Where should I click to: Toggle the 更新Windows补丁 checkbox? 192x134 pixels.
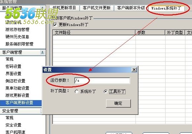click(55, 25)
